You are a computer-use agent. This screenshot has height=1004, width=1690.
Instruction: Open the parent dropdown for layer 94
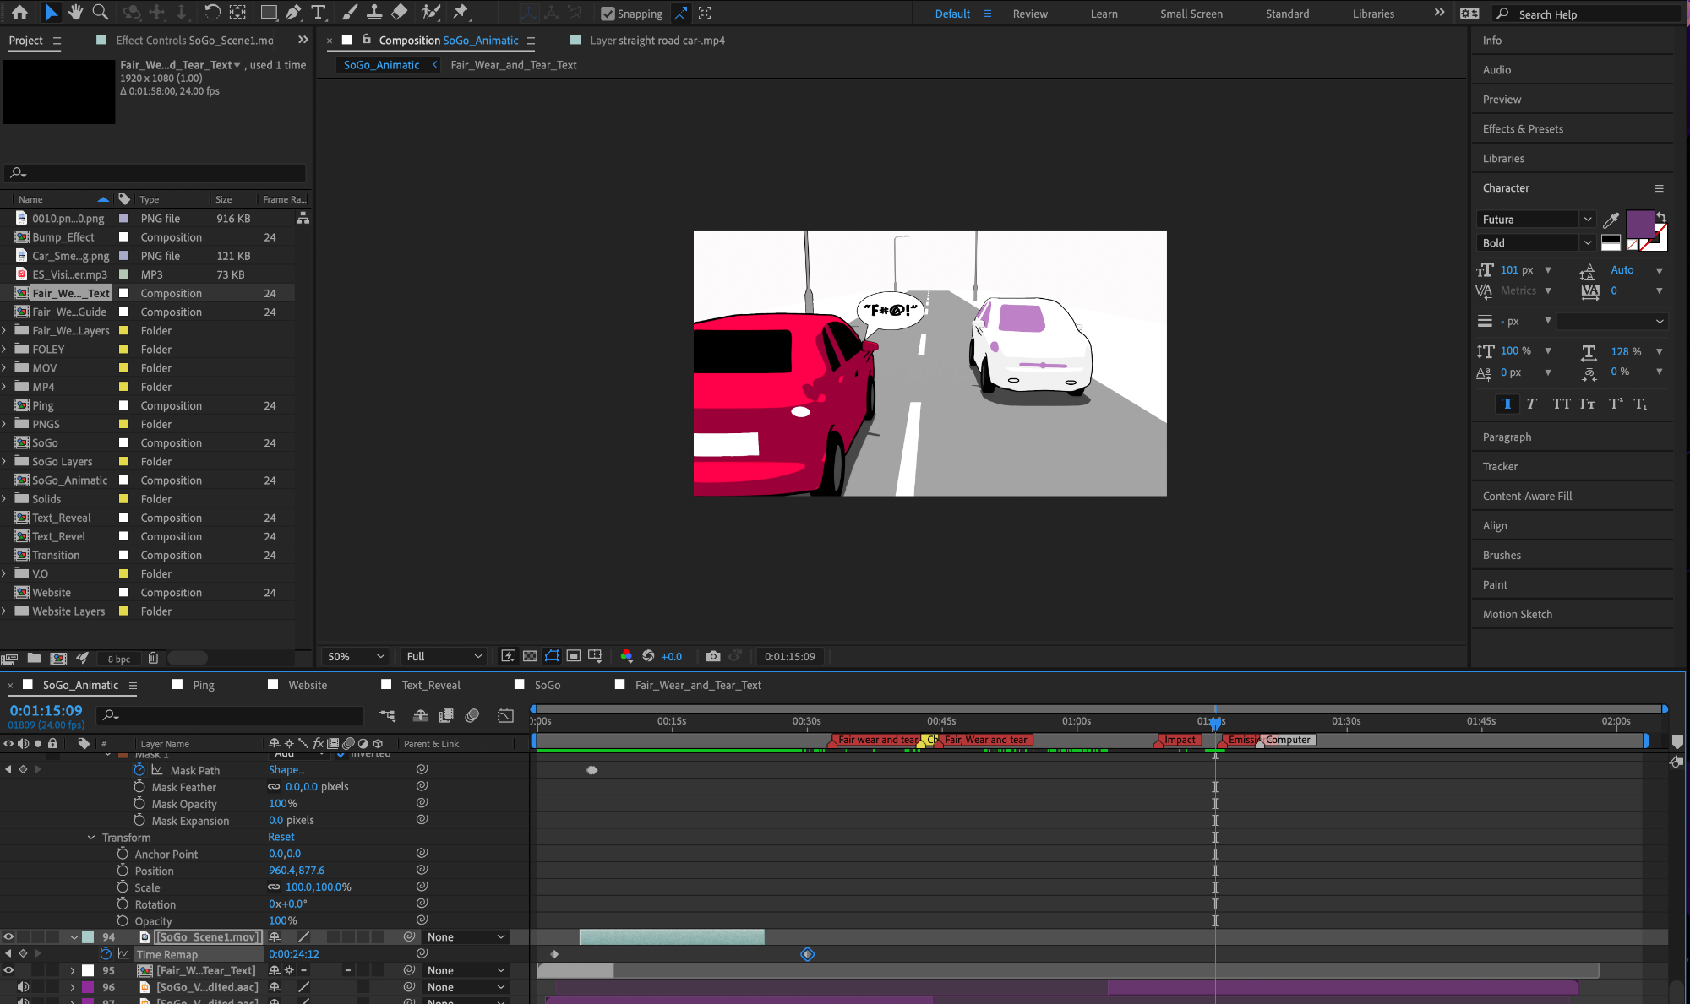466,936
